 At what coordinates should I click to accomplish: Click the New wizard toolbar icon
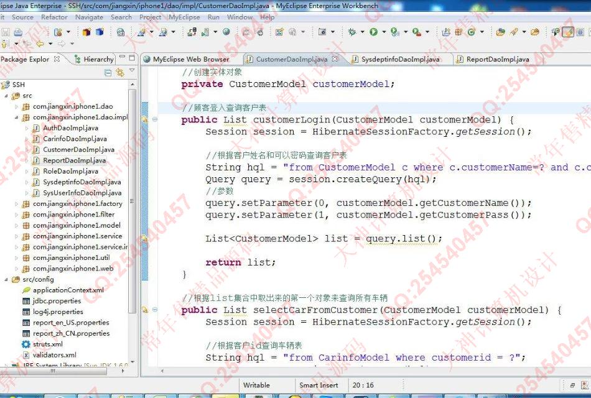point(58,32)
